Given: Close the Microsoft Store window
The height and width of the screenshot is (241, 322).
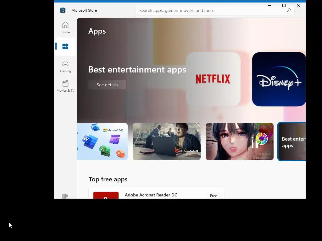Looking at the screenshot, I should click(x=298, y=5).
